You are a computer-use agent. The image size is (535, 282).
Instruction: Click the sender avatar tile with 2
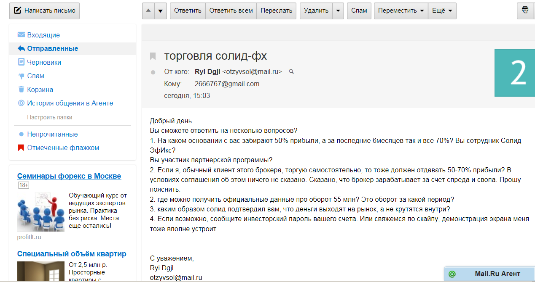[x=514, y=73]
